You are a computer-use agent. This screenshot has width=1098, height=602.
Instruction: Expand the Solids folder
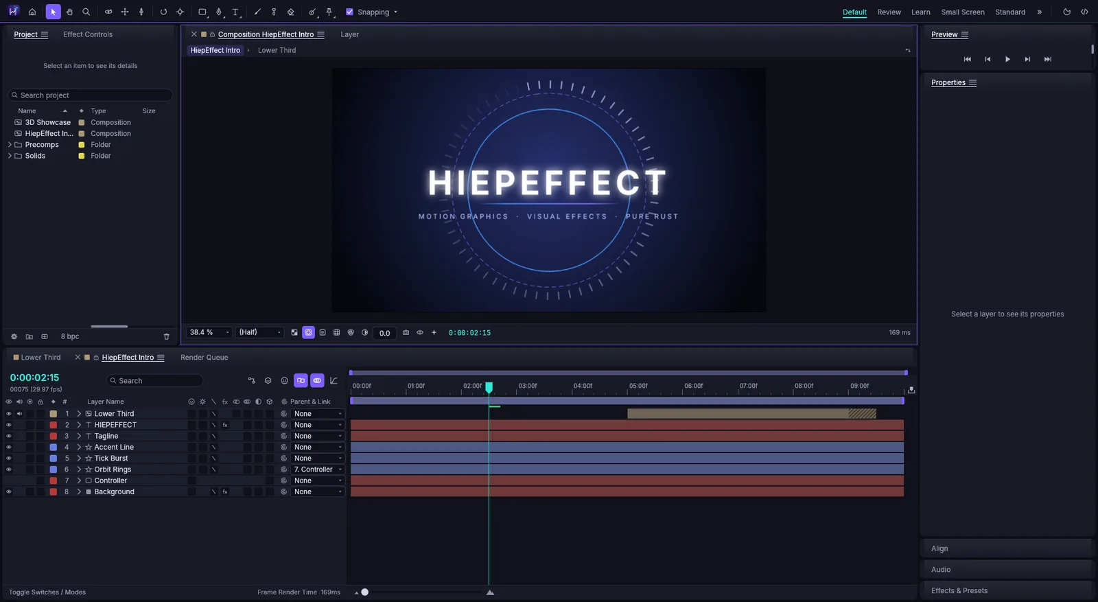click(x=10, y=156)
